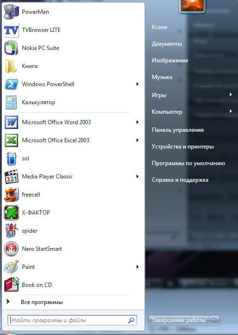Viewport: 238px width, 335px height.
Task: Click the magnifier search icon
Action: pyautogui.click(x=131, y=320)
